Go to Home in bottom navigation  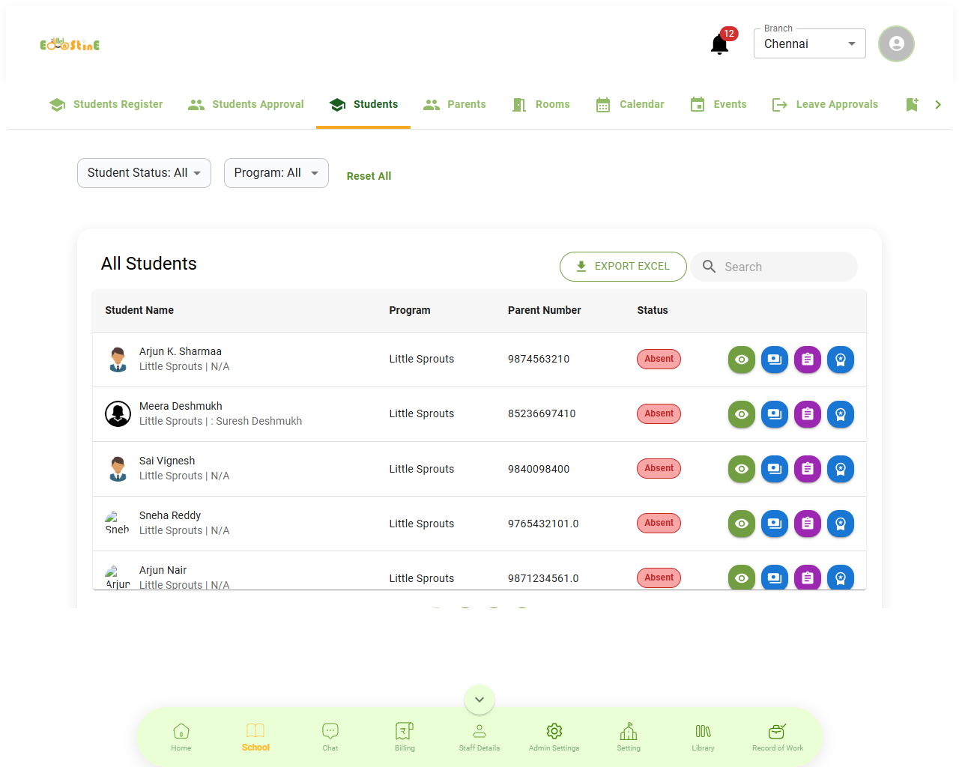pos(181,737)
